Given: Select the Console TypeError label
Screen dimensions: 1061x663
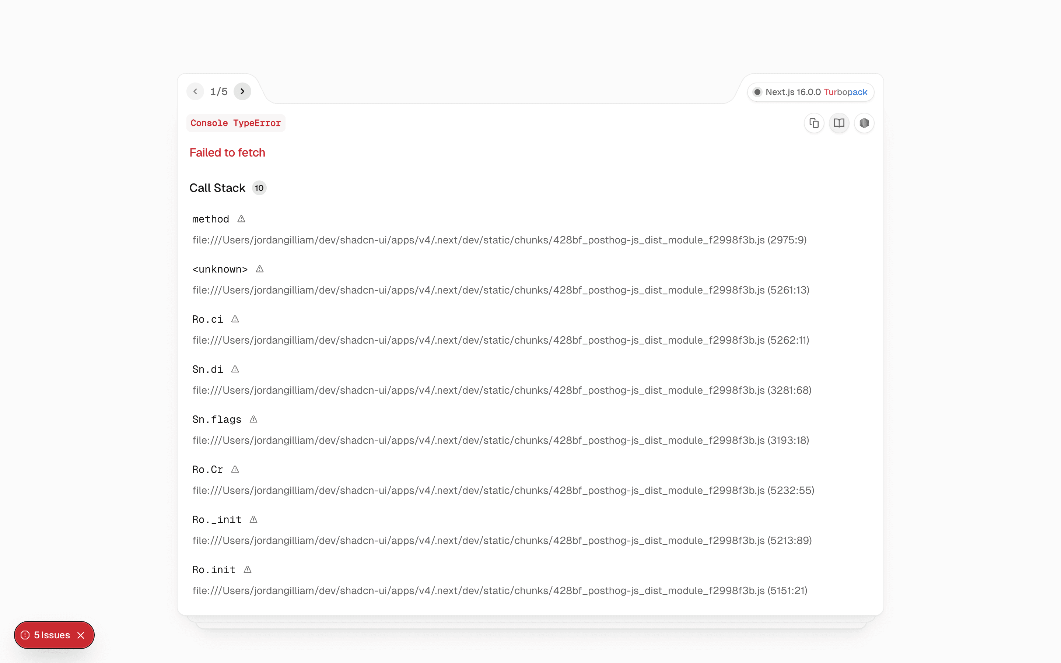Looking at the screenshot, I should (235, 123).
